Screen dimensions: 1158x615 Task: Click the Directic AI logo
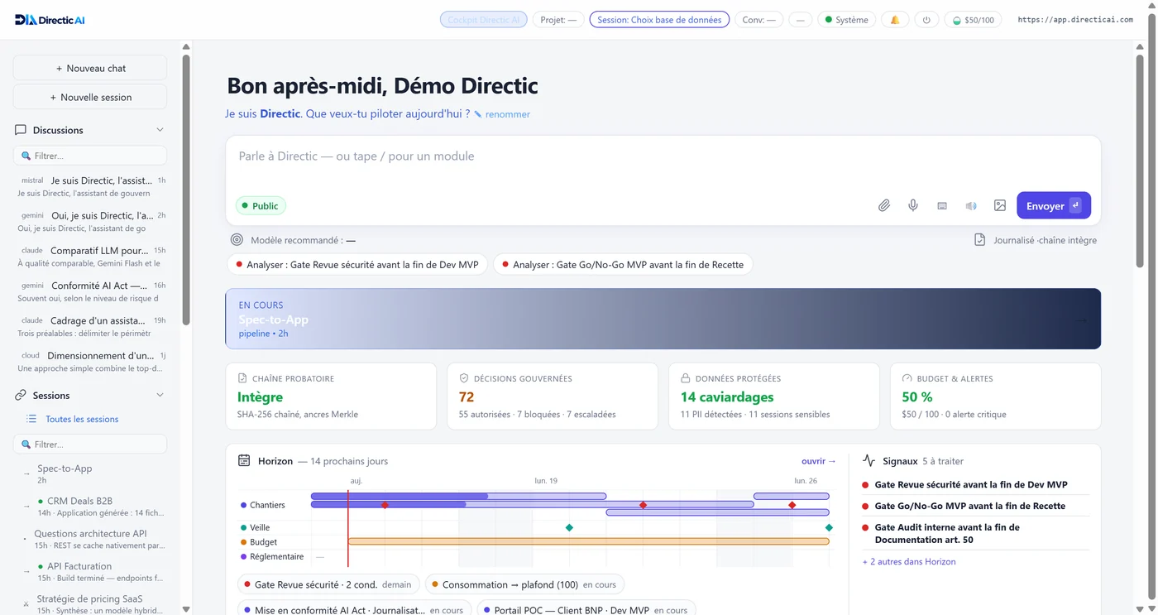pyautogui.click(x=50, y=20)
